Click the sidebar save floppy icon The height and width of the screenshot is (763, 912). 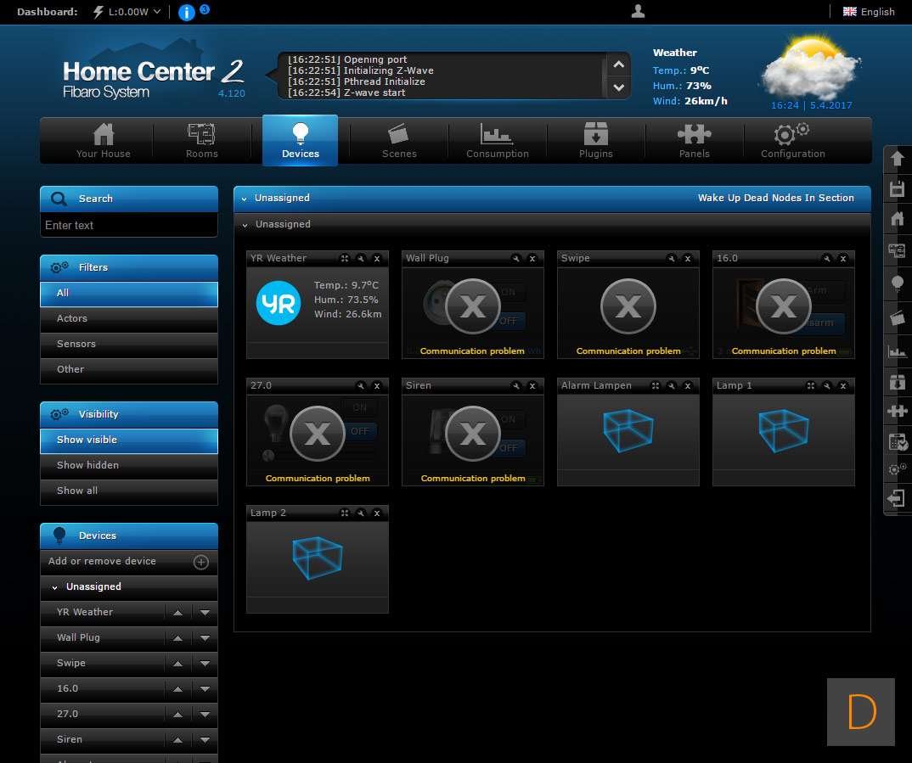pyautogui.click(x=897, y=188)
